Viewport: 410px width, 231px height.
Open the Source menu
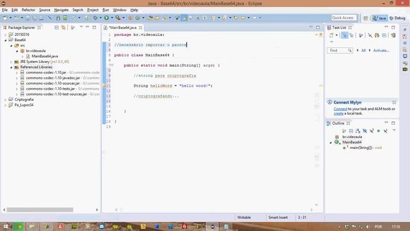[x=44, y=10]
